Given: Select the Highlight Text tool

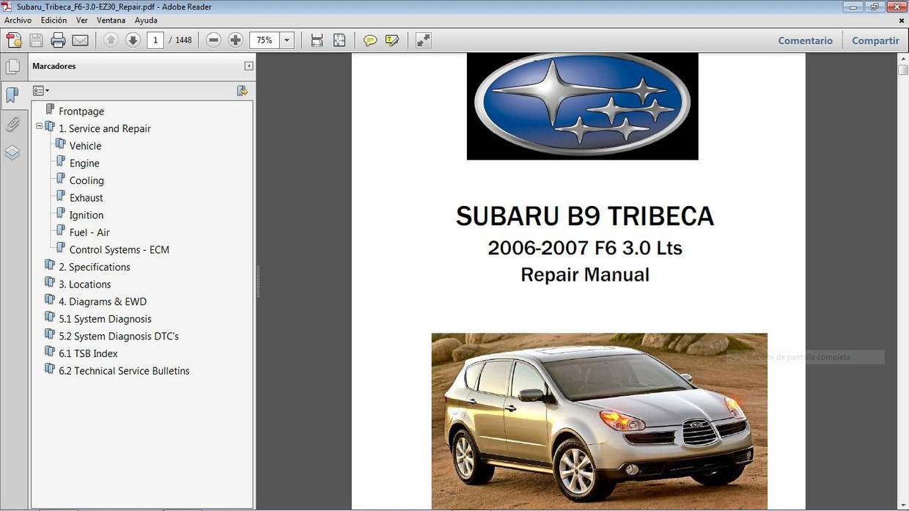Looking at the screenshot, I should tap(392, 40).
